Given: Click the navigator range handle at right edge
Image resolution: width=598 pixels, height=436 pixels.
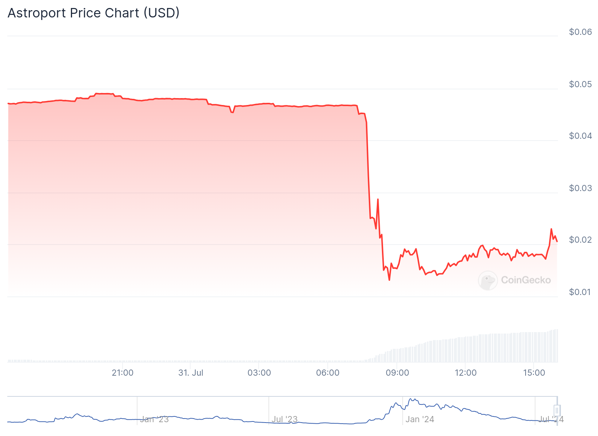Looking at the screenshot, I should [x=557, y=410].
